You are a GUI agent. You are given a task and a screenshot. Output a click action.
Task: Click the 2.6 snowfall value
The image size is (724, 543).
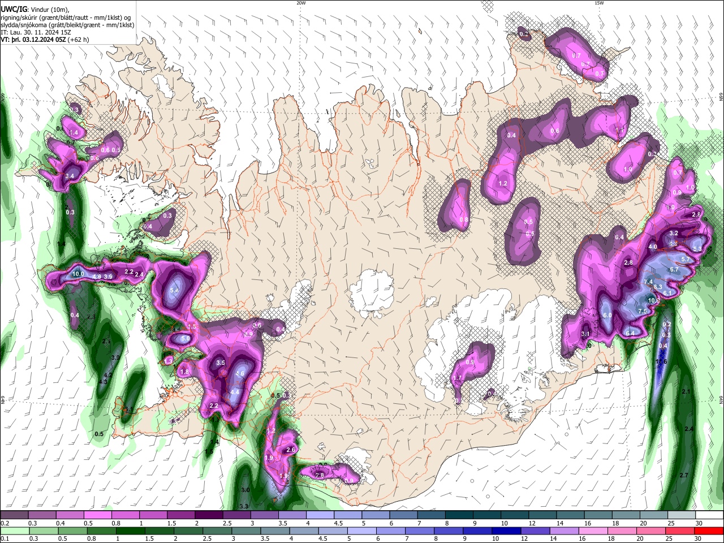(x=291, y=450)
